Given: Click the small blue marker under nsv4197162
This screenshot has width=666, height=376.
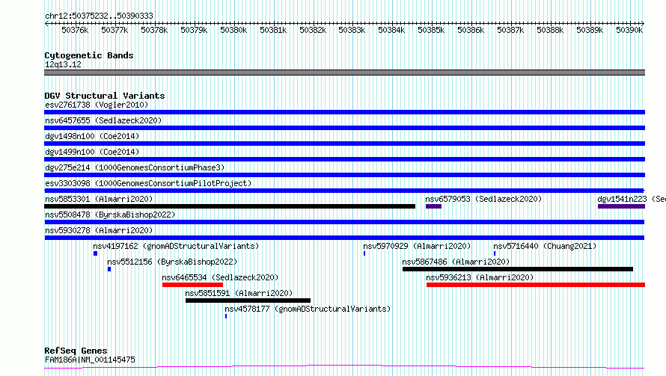Looking at the screenshot, I should tap(96, 253).
